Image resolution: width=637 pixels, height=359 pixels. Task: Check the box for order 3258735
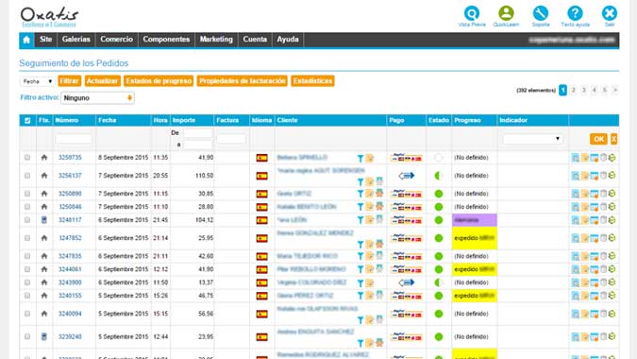click(x=27, y=158)
